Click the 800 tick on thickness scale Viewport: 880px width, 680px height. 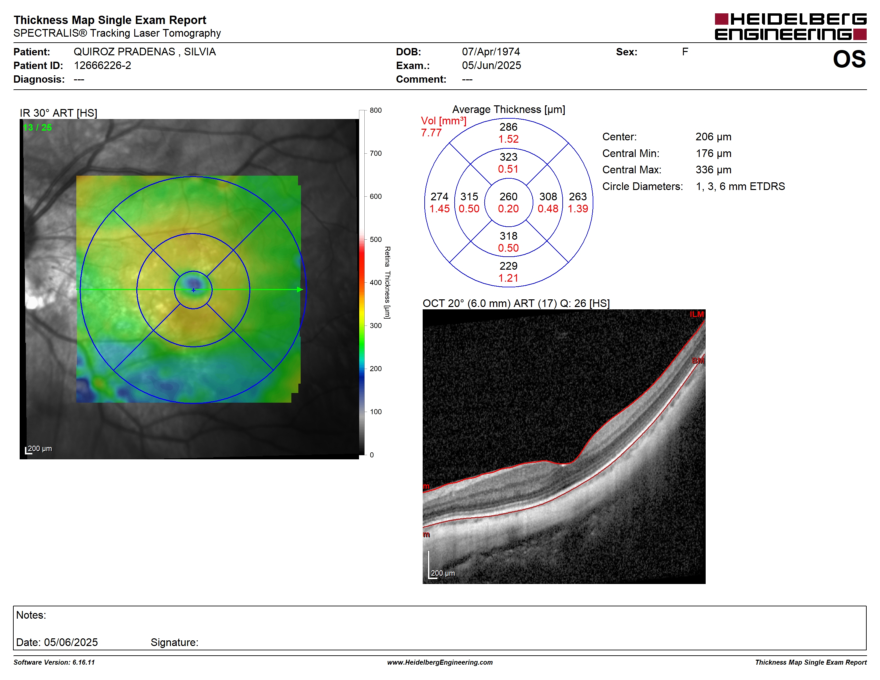[x=376, y=110]
